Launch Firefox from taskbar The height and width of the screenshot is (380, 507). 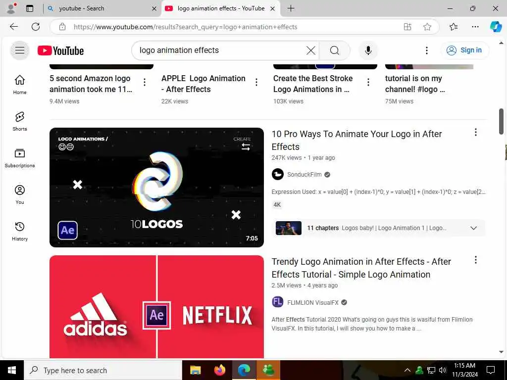[220, 370]
